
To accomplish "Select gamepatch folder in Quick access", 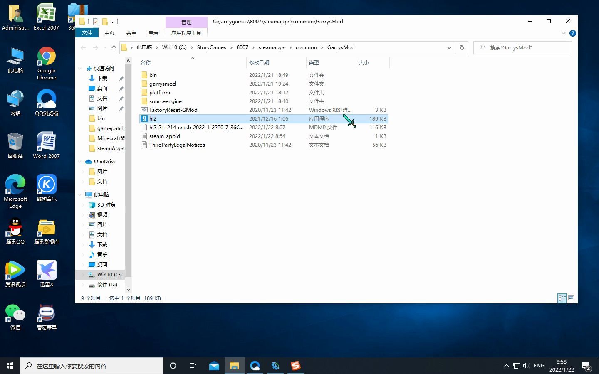I will pos(106,128).
